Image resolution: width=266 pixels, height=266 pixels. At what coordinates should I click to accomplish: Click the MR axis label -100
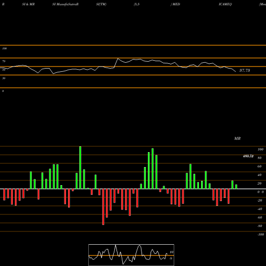point(260,235)
